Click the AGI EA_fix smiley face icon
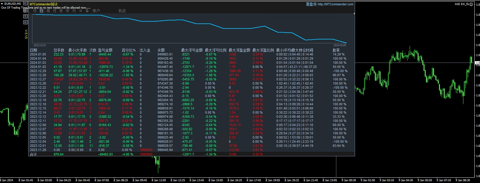 (x=471, y=4)
